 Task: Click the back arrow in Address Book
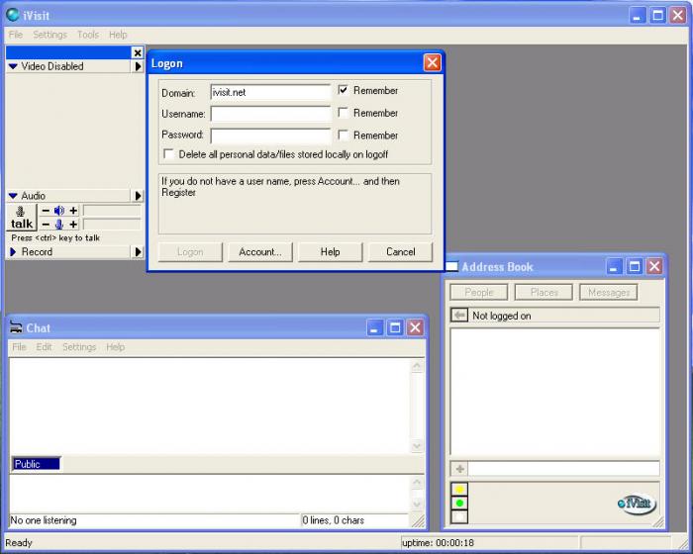point(459,316)
